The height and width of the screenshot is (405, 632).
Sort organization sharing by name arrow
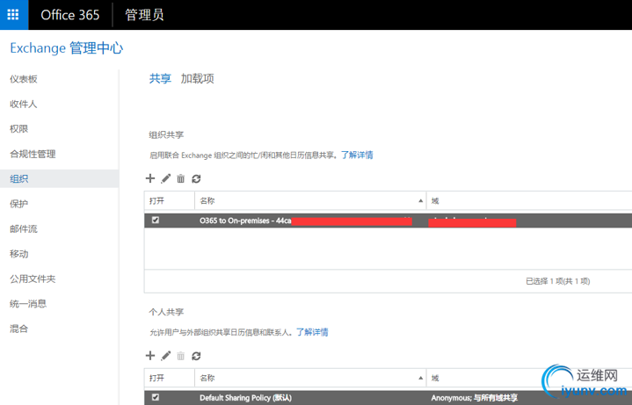420,200
